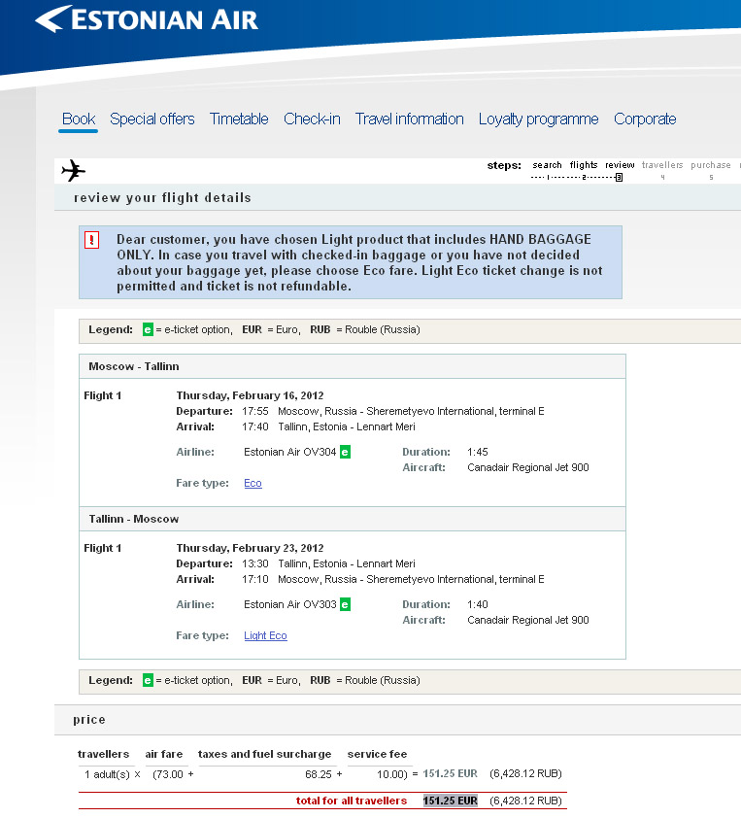Click the airplane icon beside steps
Viewport: 741px width, 818px height.
click(73, 171)
